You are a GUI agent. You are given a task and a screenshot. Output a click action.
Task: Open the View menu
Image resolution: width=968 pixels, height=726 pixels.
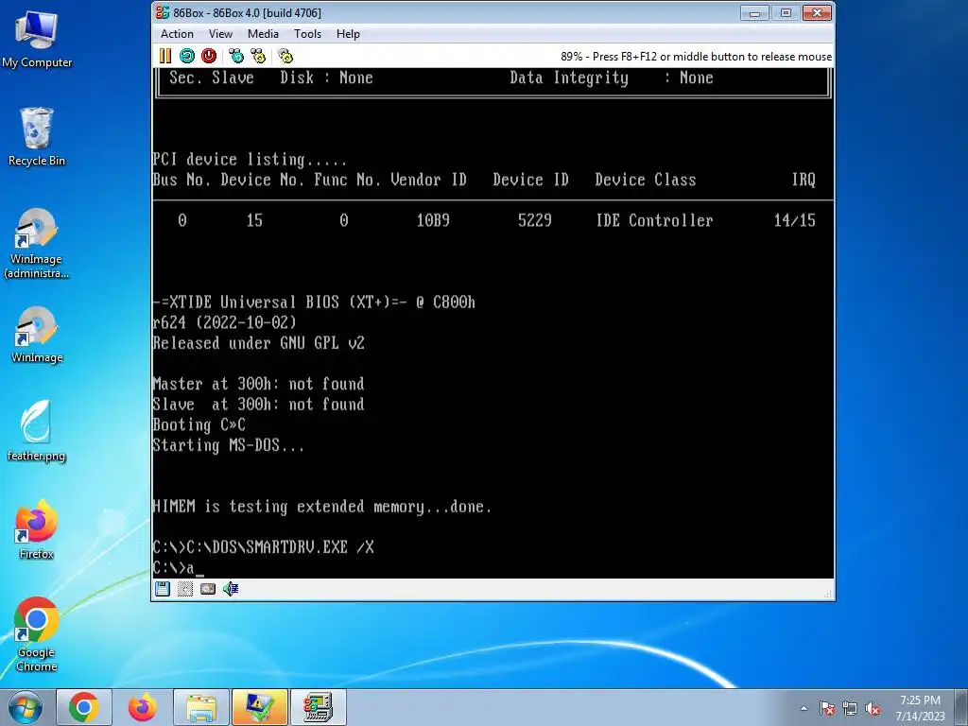click(x=220, y=34)
